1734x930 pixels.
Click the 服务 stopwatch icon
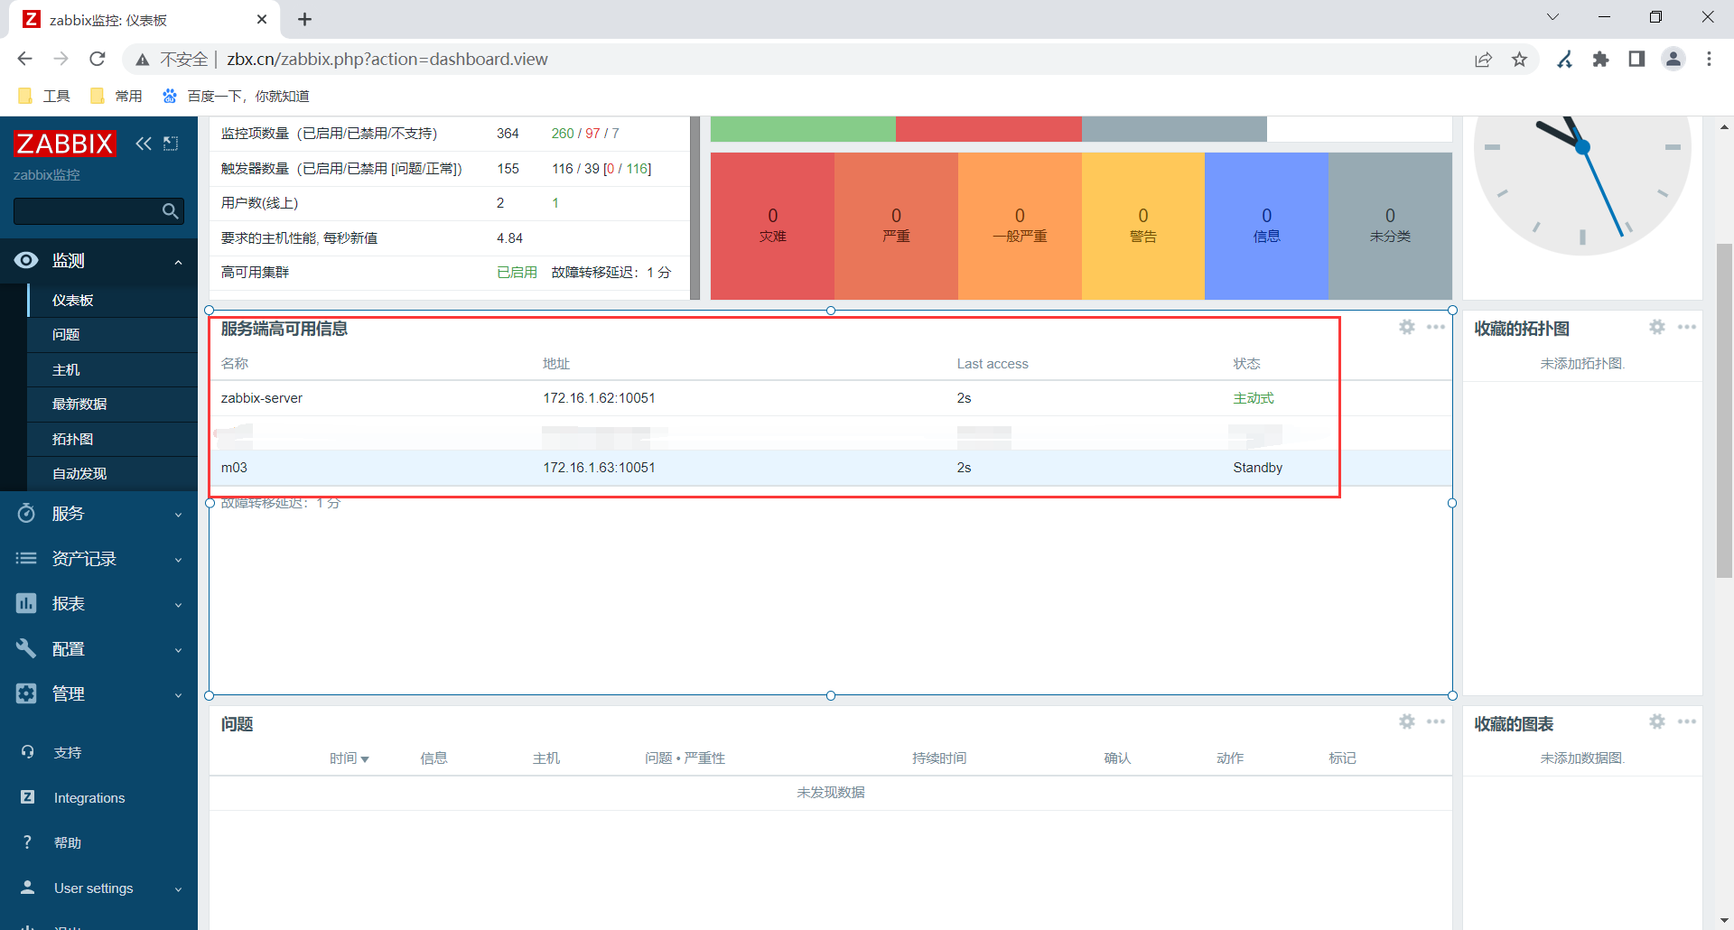click(x=26, y=513)
